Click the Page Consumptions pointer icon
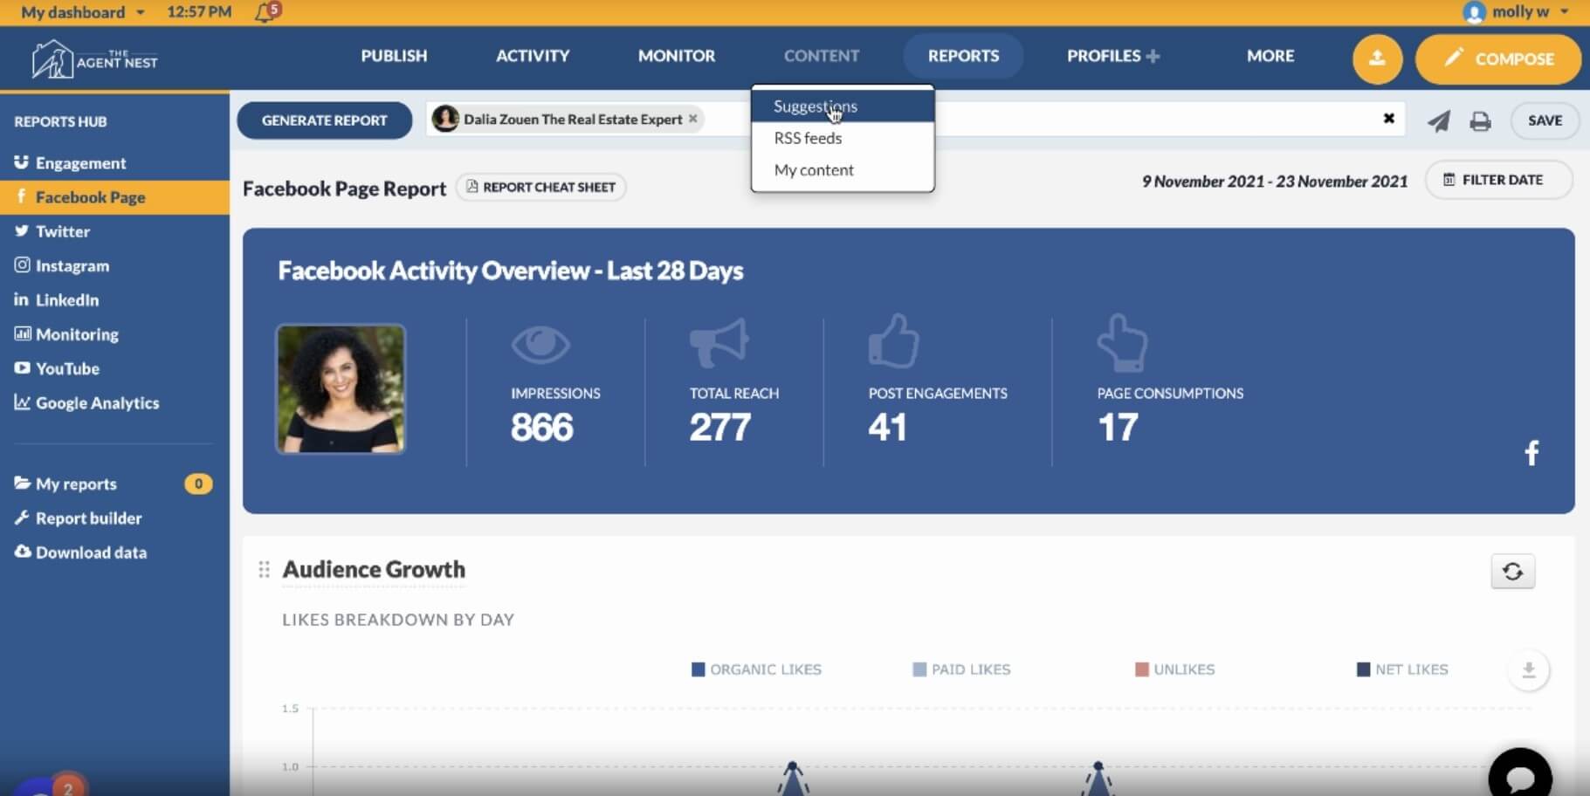Image resolution: width=1590 pixels, height=796 pixels. (x=1122, y=342)
